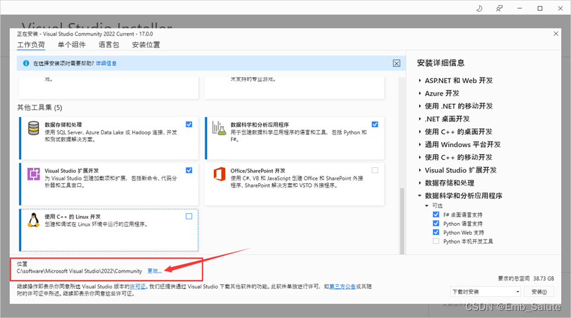Expand 数据存储和处理 details

tap(420, 183)
